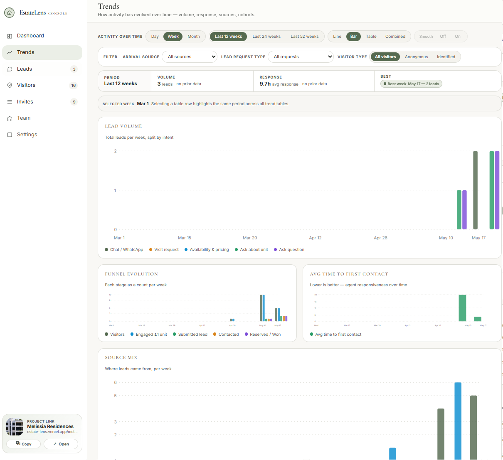
Task: Open the Lead Request Type dropdown
Action: (301, 57)
